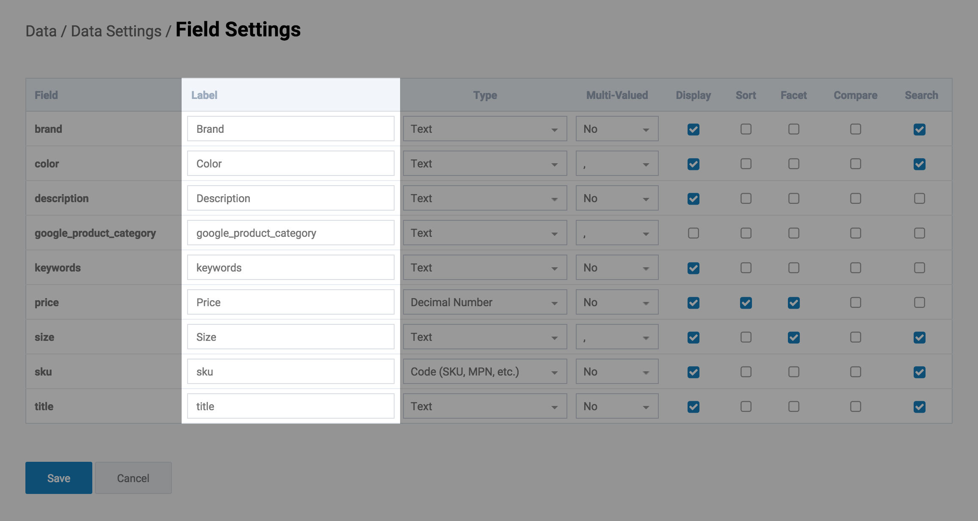This screenshot has height=521, width=978.
Task: Expand the sku Type dropdown
Action: [485, 372]
